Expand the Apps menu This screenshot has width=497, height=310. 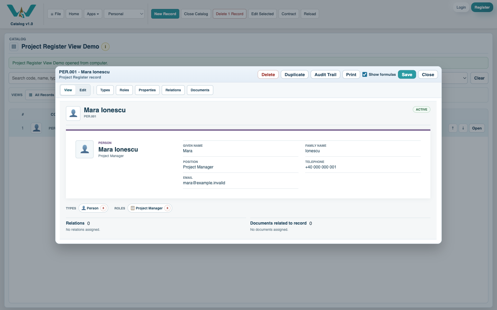[93, 14]
